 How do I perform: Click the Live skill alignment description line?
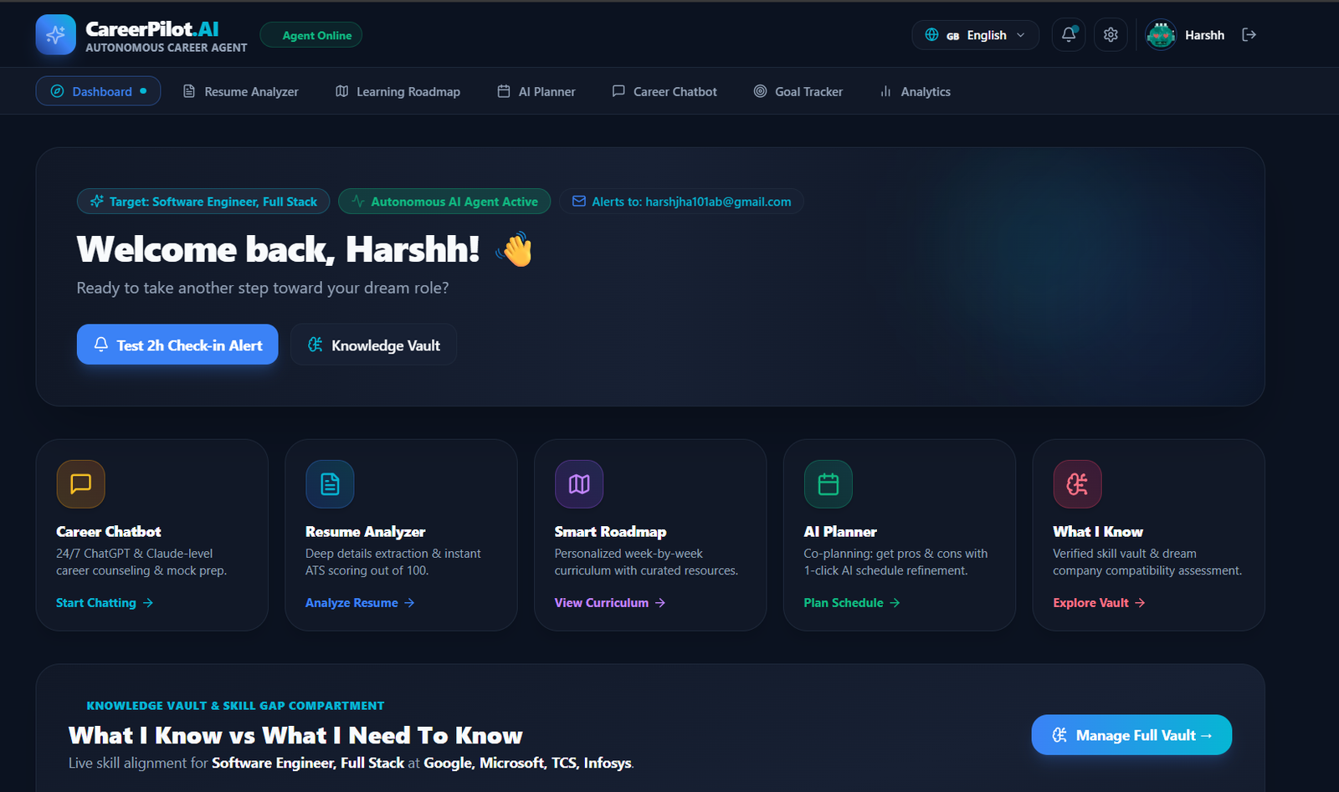tap(351, 763)
